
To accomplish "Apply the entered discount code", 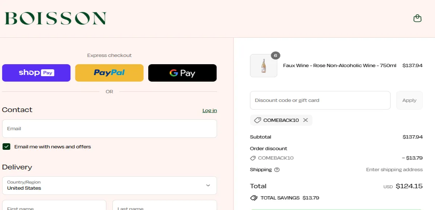I will coord(409,100).
